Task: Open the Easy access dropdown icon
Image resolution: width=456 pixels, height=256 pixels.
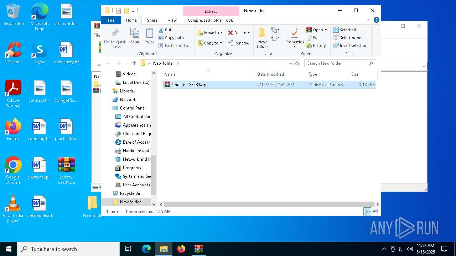Action: (275, 37)
